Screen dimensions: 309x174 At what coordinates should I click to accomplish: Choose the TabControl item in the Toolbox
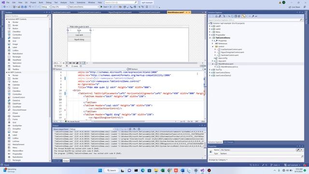click(17, 63)
